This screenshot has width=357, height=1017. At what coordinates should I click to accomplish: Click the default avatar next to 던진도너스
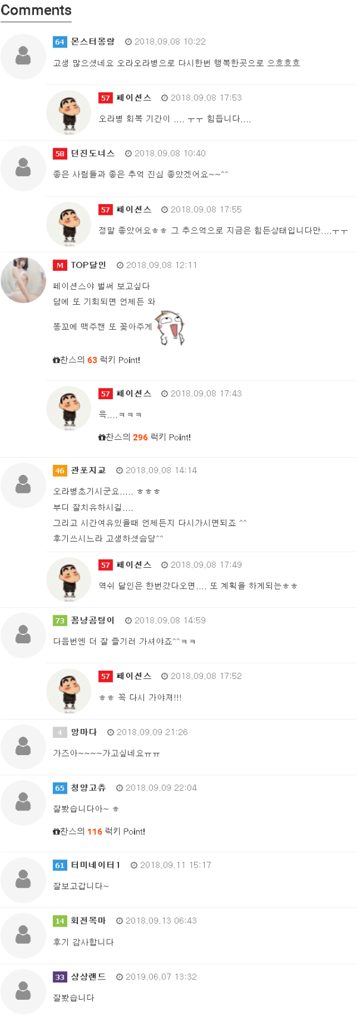click(23, 168)
